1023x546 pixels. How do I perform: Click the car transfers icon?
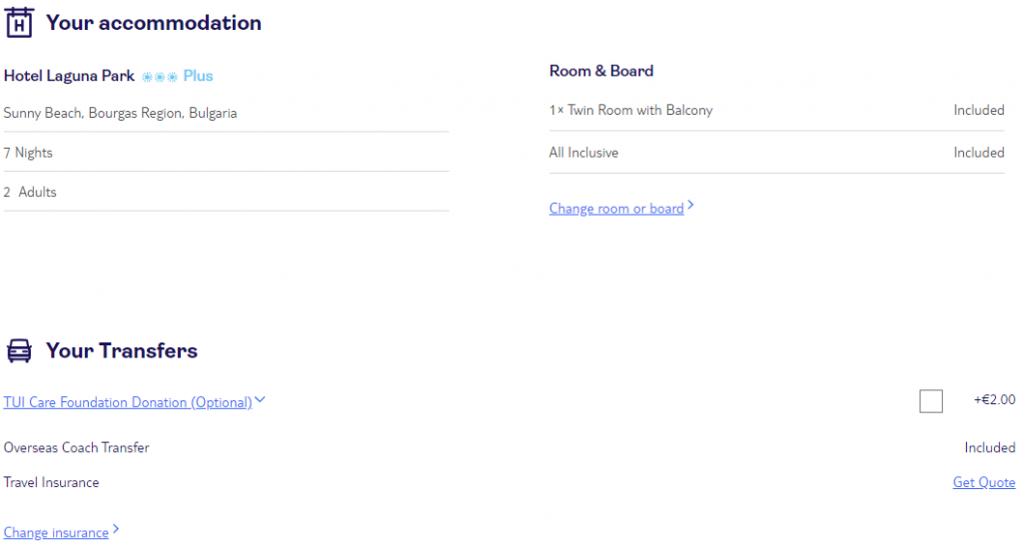pyautogui.click(x=19, y=350)
